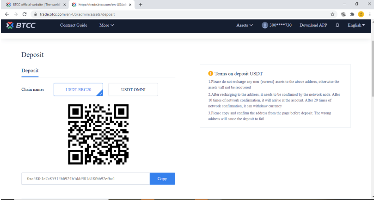Click the page vertical scrollbar
The width and height of the screenshot is (374, 200).
tap(373, 69)
